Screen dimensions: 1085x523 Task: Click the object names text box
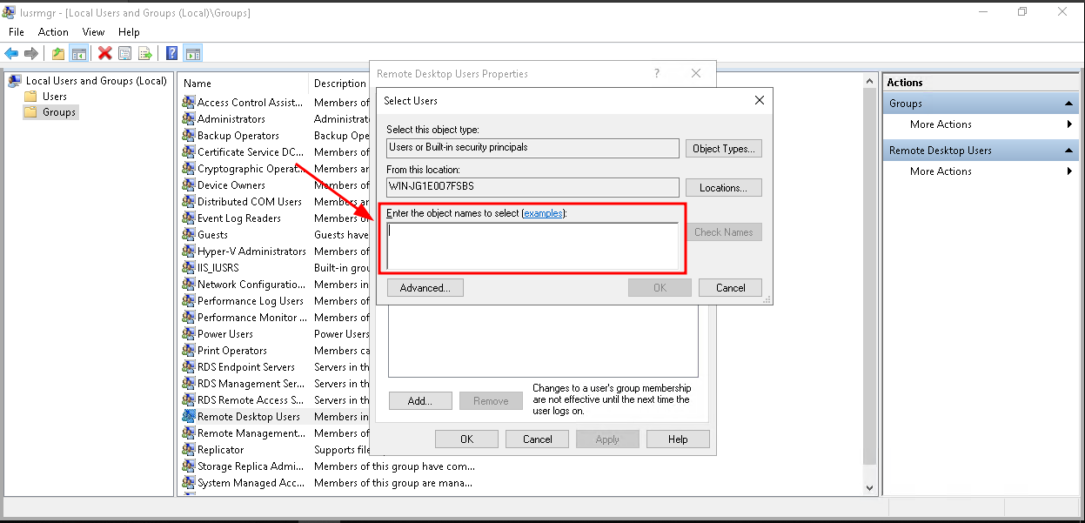[532, 246]
